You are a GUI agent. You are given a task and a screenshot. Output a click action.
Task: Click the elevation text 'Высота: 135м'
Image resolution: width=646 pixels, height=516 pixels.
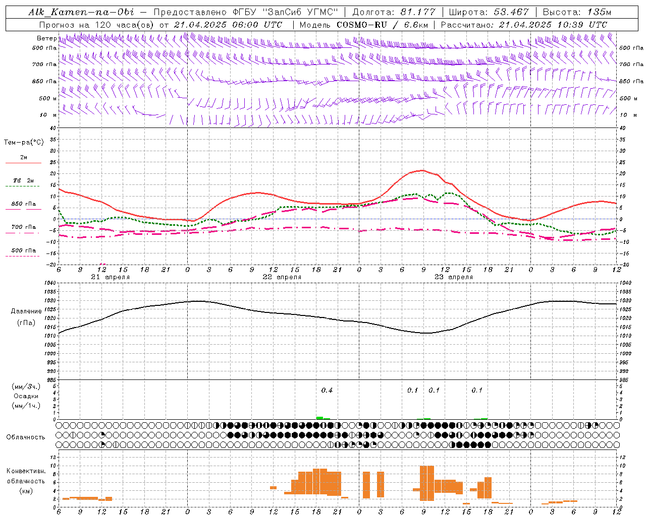577,12
